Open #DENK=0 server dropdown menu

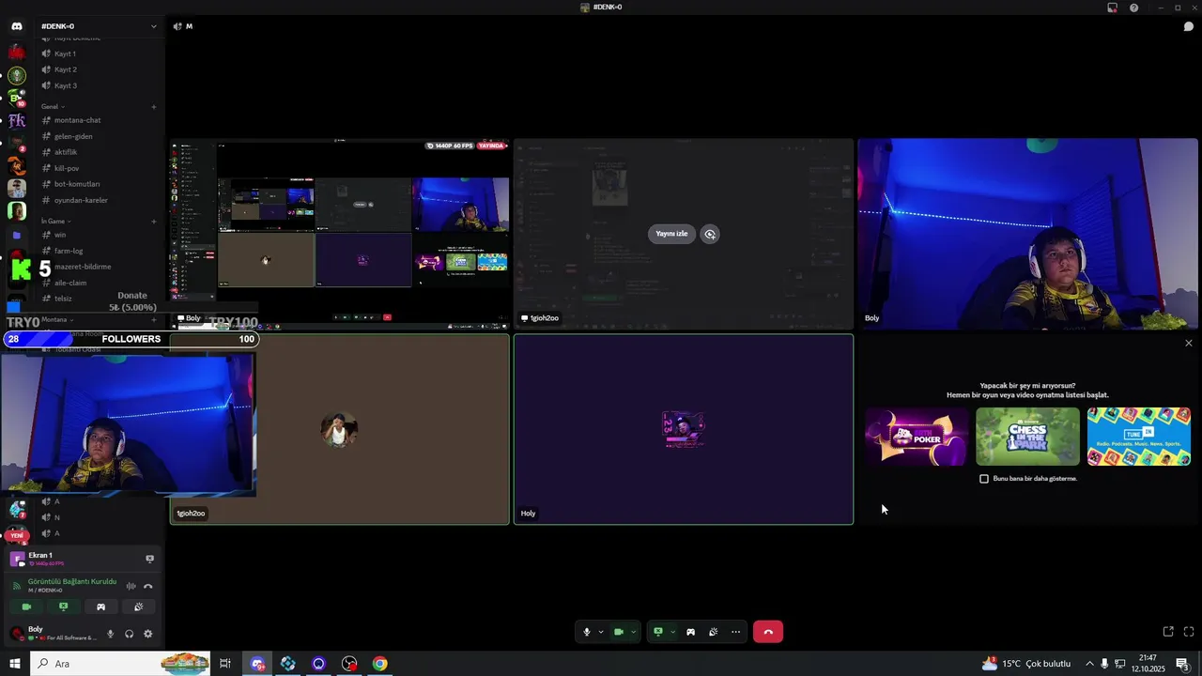[99, 26]
